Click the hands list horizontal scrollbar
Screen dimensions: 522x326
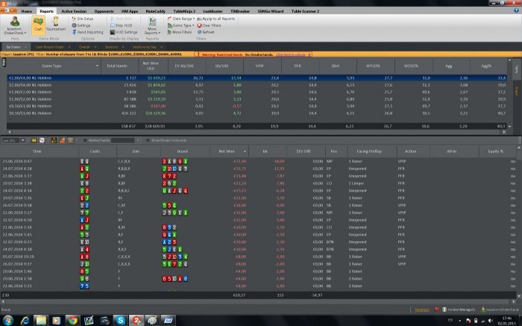258,301
